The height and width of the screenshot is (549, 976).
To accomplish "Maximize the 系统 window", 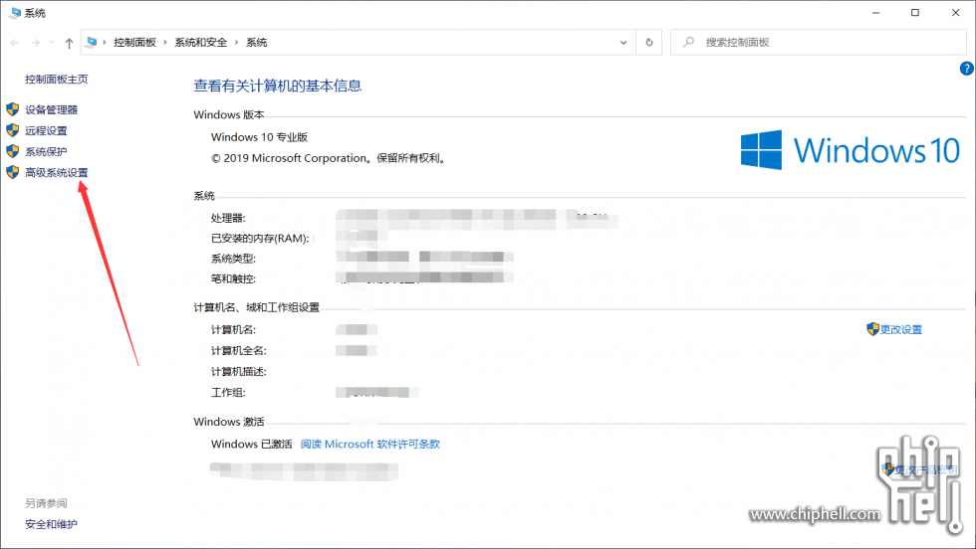I will [x=915, y=13].
